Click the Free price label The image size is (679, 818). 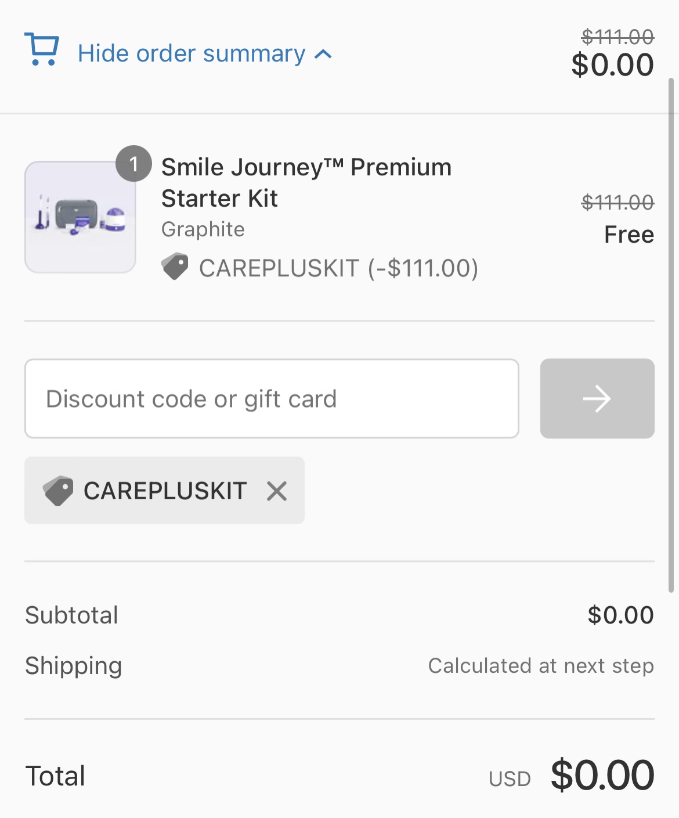point(630,235)
